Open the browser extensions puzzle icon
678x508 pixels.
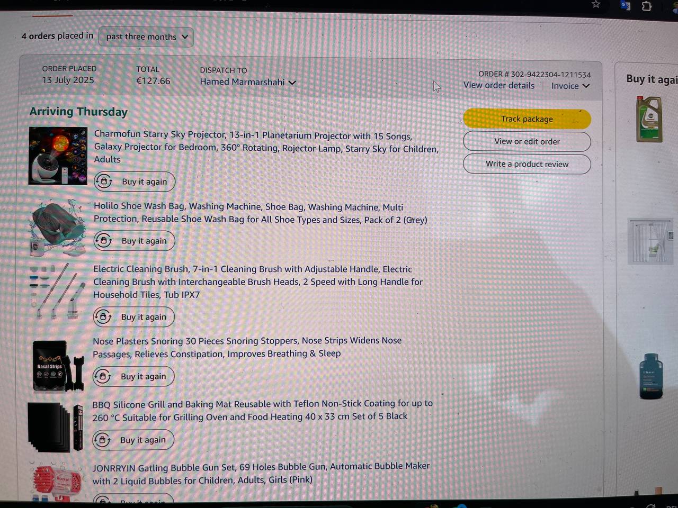(647, 6)
